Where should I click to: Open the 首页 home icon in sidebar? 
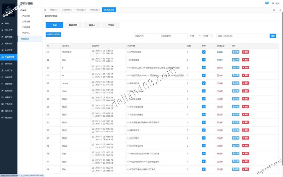tap(2, 23)
